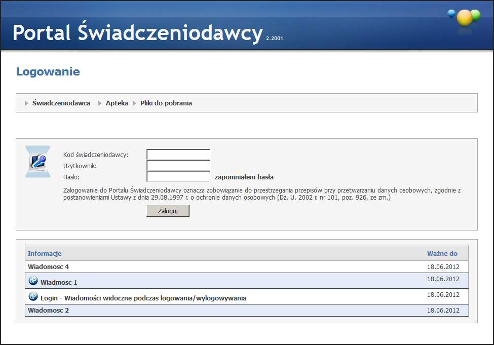
Task: Click the date 18.06.2012 in Wiadomosc 2 row
Action: 443,311
